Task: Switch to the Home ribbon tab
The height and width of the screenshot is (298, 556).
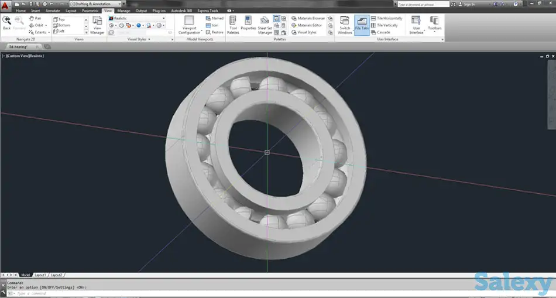Action: point(20,11)
